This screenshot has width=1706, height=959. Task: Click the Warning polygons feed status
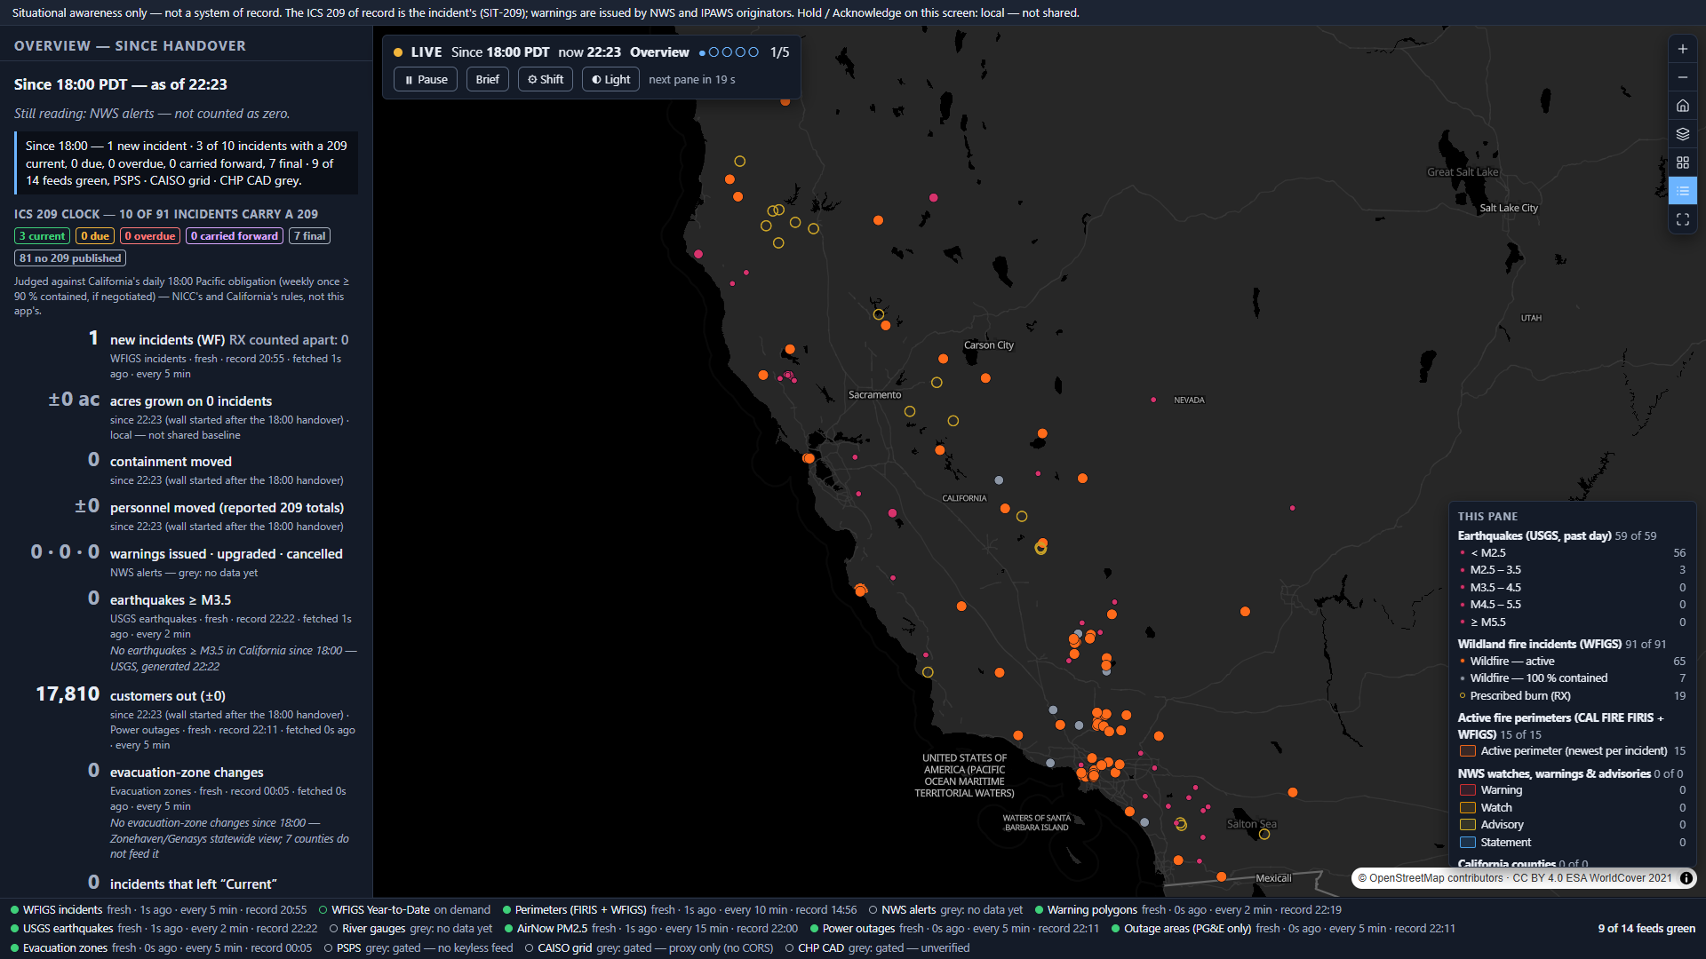tap(1188, 910)
